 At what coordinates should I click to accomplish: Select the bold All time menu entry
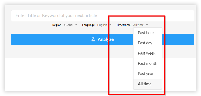(x=148, y=84)
